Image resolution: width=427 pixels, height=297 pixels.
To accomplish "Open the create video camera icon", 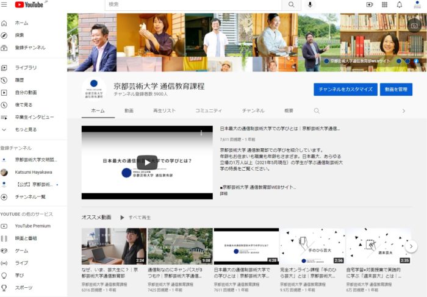I will [x=370, y=5].
